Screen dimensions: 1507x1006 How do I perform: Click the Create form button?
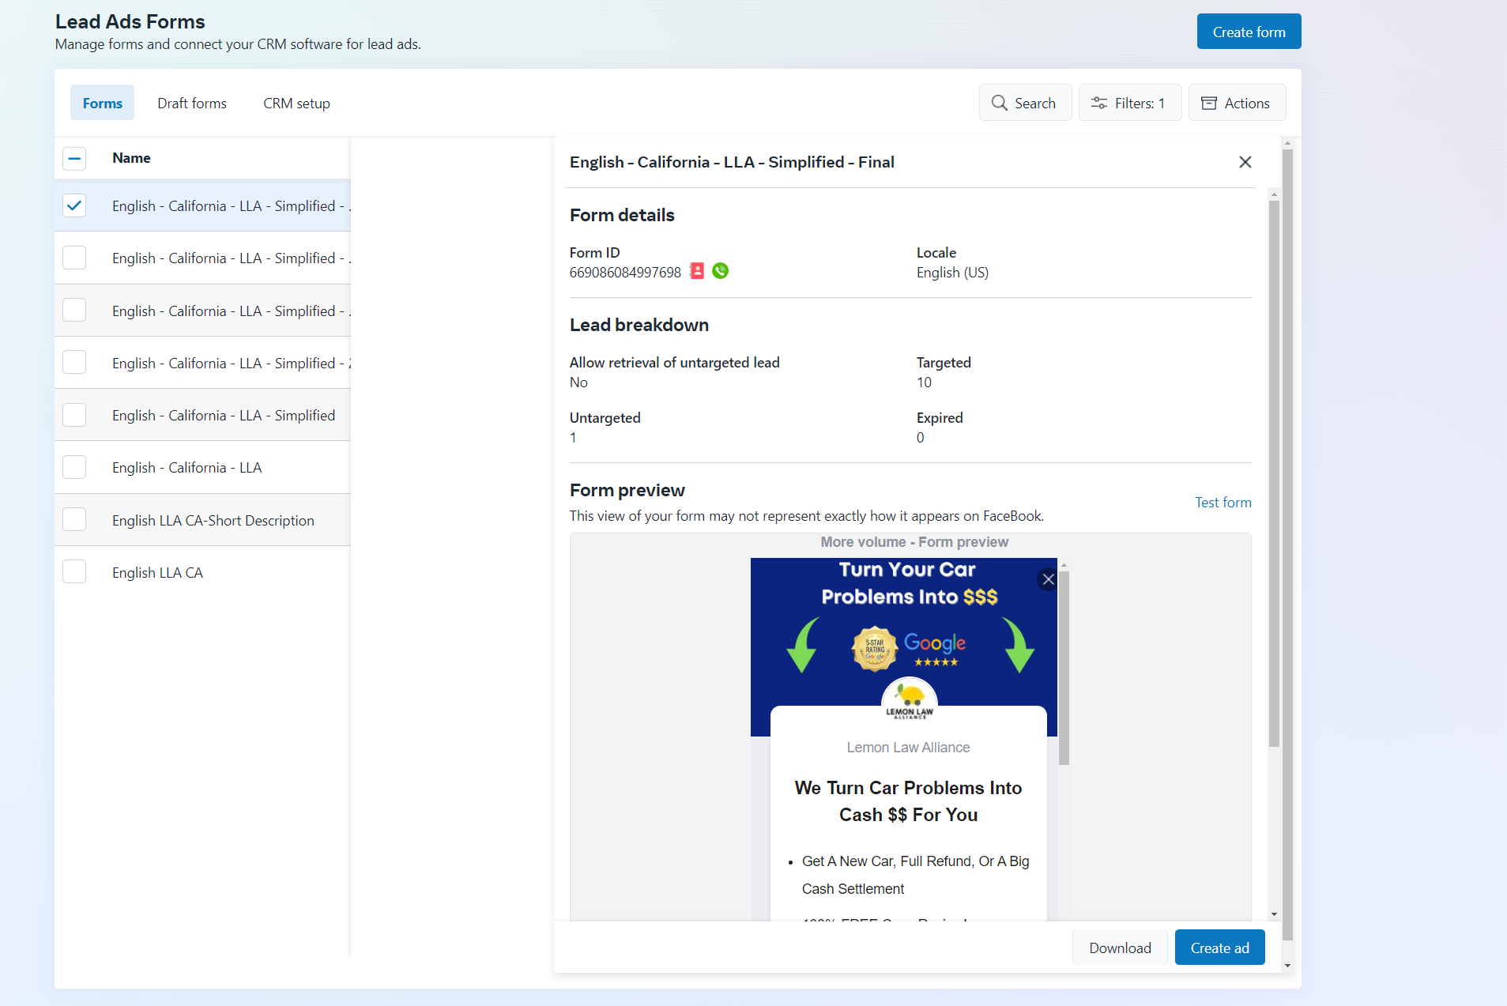coord(1249,32)
